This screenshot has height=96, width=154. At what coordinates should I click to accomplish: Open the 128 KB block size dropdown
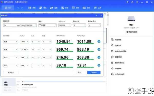24,50
